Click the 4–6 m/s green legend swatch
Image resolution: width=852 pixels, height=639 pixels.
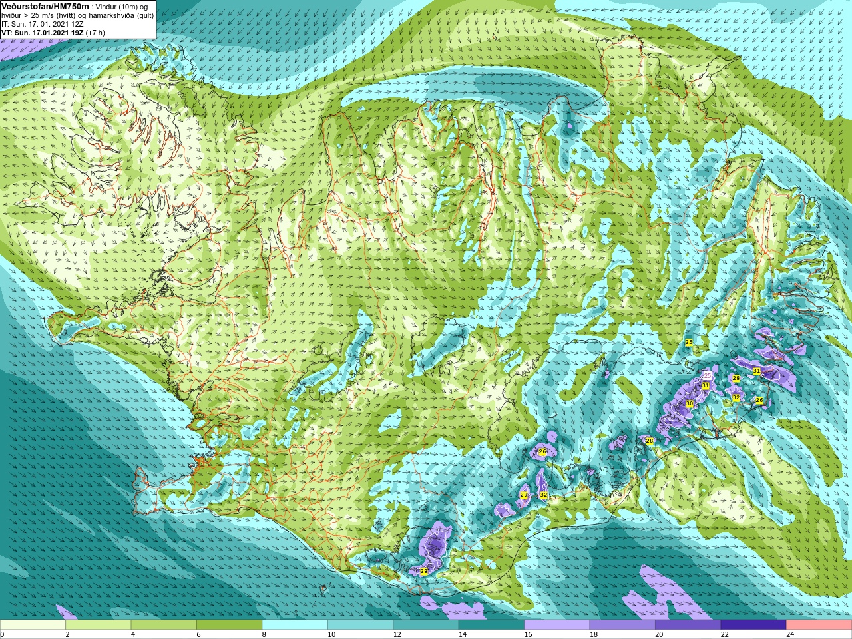coord(164,625)
